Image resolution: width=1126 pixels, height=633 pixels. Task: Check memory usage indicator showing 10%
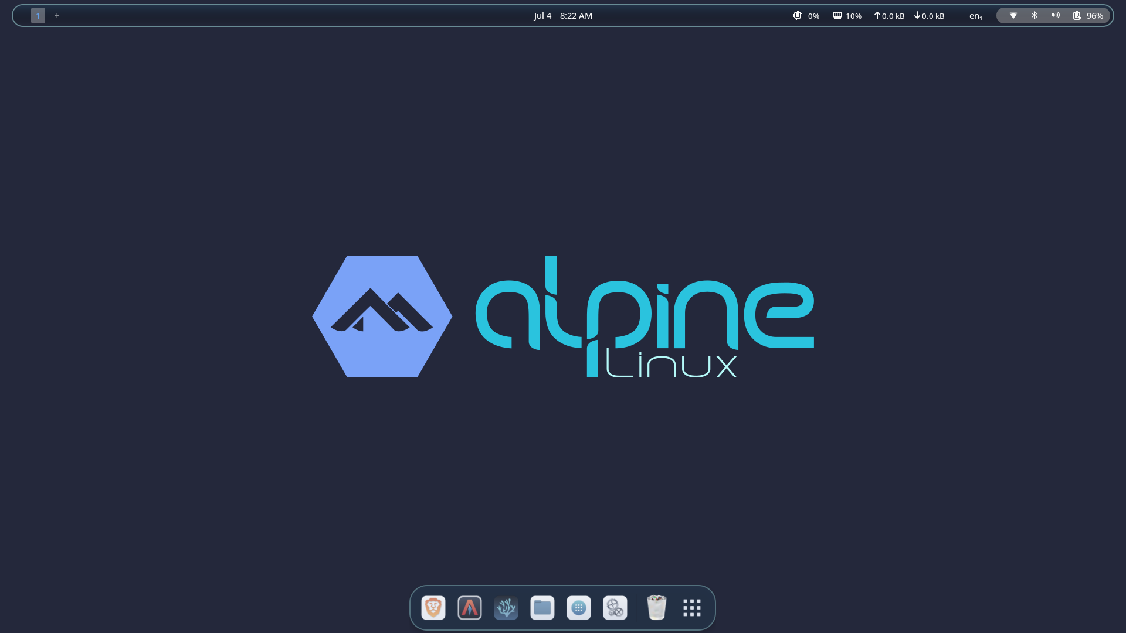pos(847,16)
